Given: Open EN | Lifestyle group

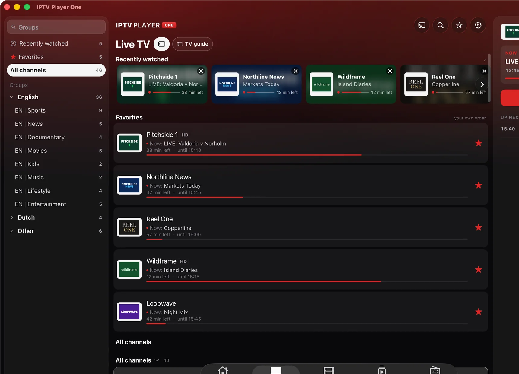Looking at the screenshot, I should pos(56,191).
